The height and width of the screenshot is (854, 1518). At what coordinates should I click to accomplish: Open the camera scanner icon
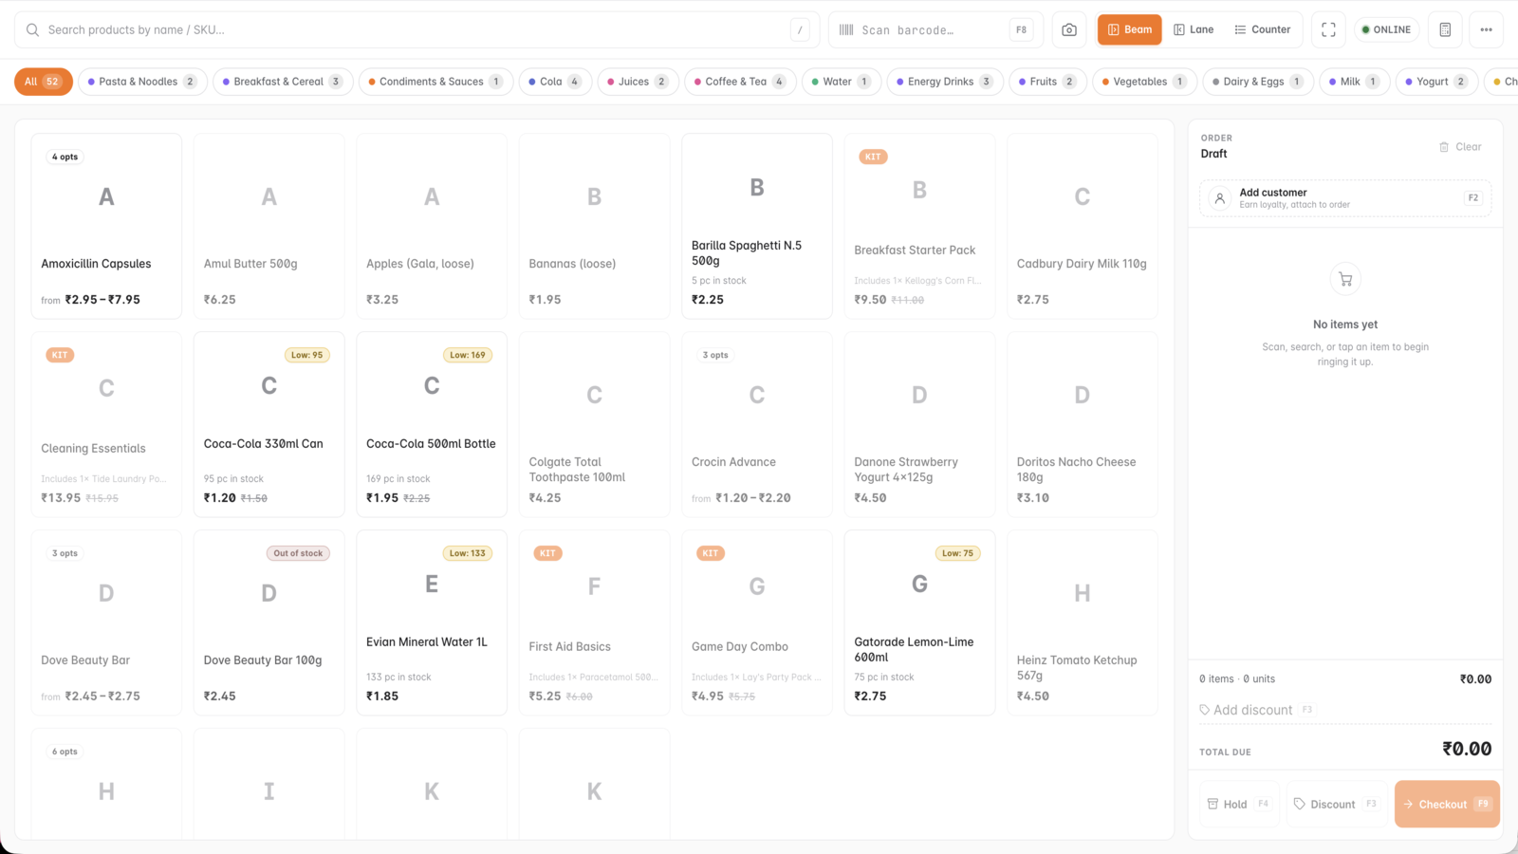[1069, 29]
